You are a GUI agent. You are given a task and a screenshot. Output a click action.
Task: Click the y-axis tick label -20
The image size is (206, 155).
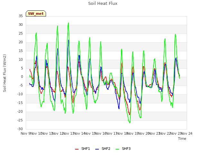pos(20,111)
